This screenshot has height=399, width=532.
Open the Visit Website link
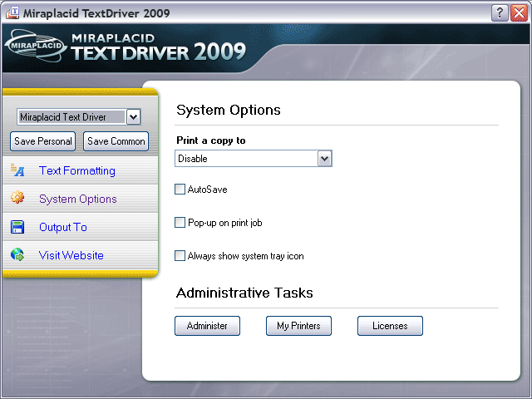(71, 255)
